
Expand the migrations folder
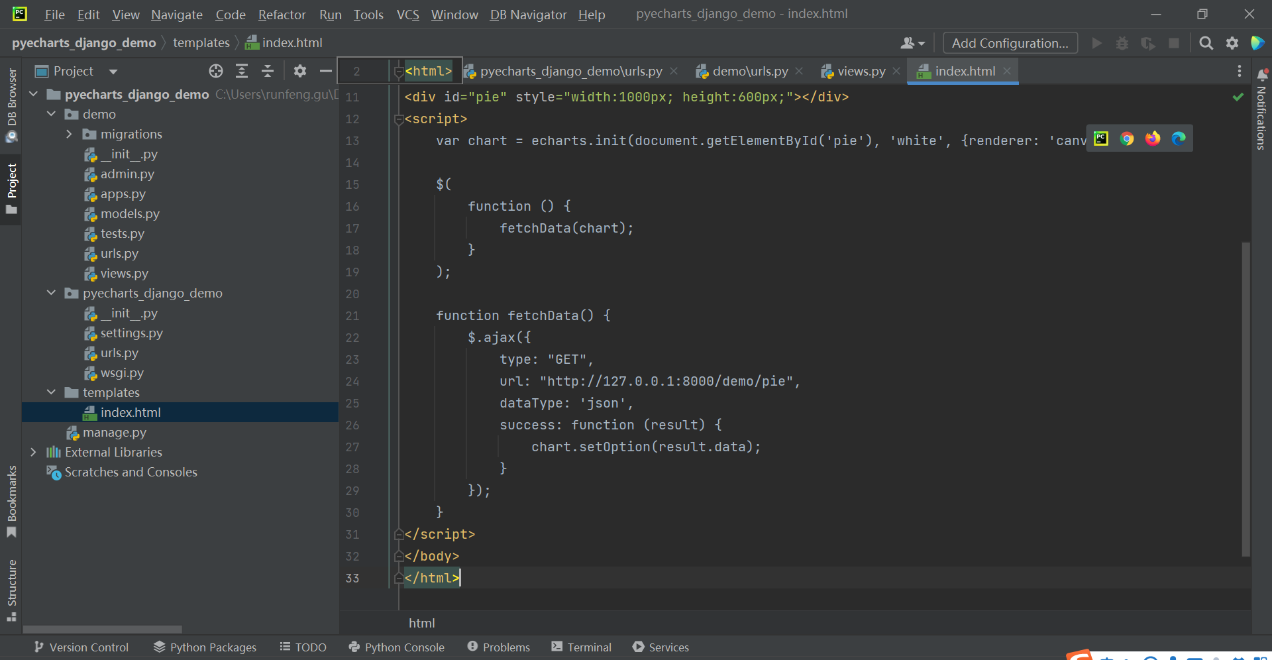coord(69,134)
